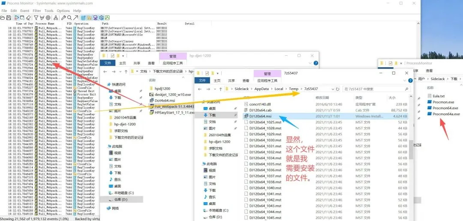
Task: Select Full_Webpack file in hp-djet-1200 window
Action: tap(172, 106)
